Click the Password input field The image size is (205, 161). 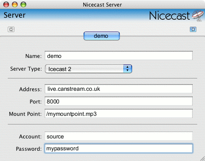(x=118, y=148)
